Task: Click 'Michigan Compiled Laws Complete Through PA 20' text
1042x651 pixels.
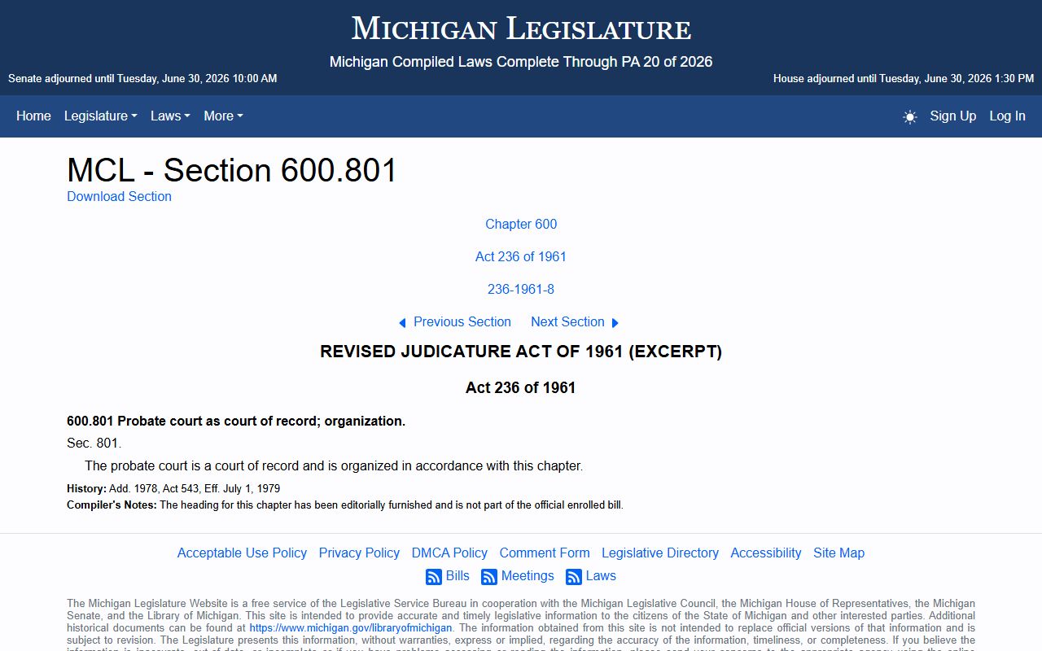Action: (521, 62)
